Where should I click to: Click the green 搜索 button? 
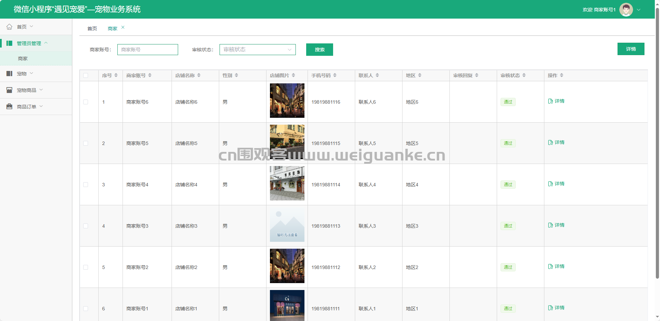click(319, 50)
